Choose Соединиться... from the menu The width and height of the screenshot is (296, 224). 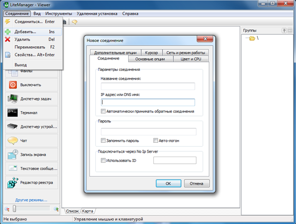33,22
